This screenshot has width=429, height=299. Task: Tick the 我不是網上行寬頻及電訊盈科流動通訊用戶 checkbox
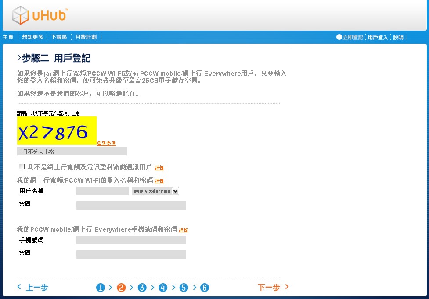point(22,167)
